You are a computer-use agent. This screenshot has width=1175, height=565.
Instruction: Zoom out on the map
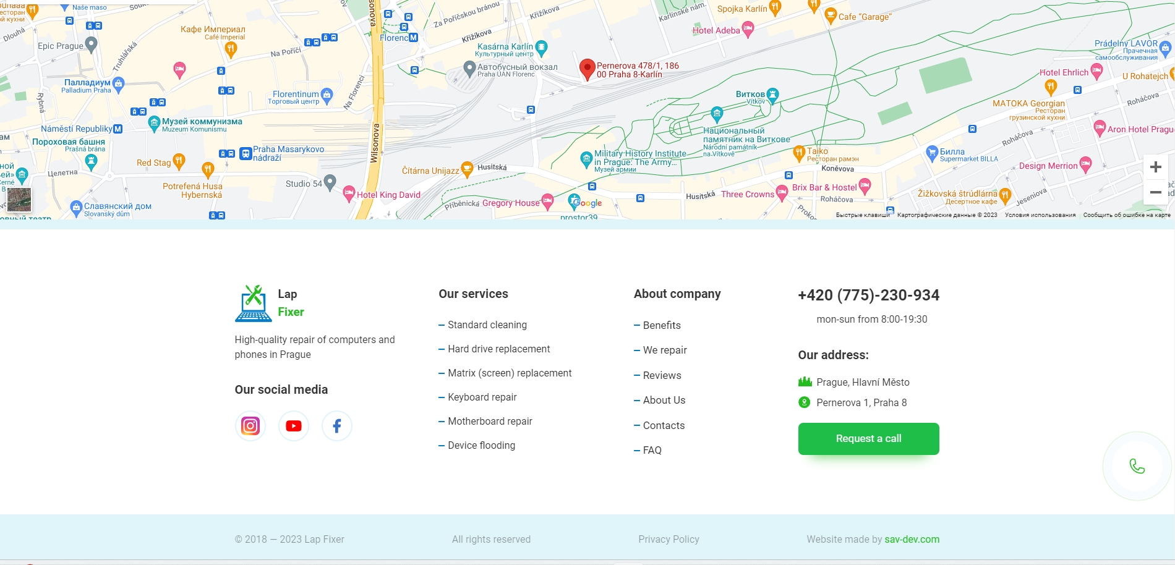pyautogui.click(x=1155, y=192)
